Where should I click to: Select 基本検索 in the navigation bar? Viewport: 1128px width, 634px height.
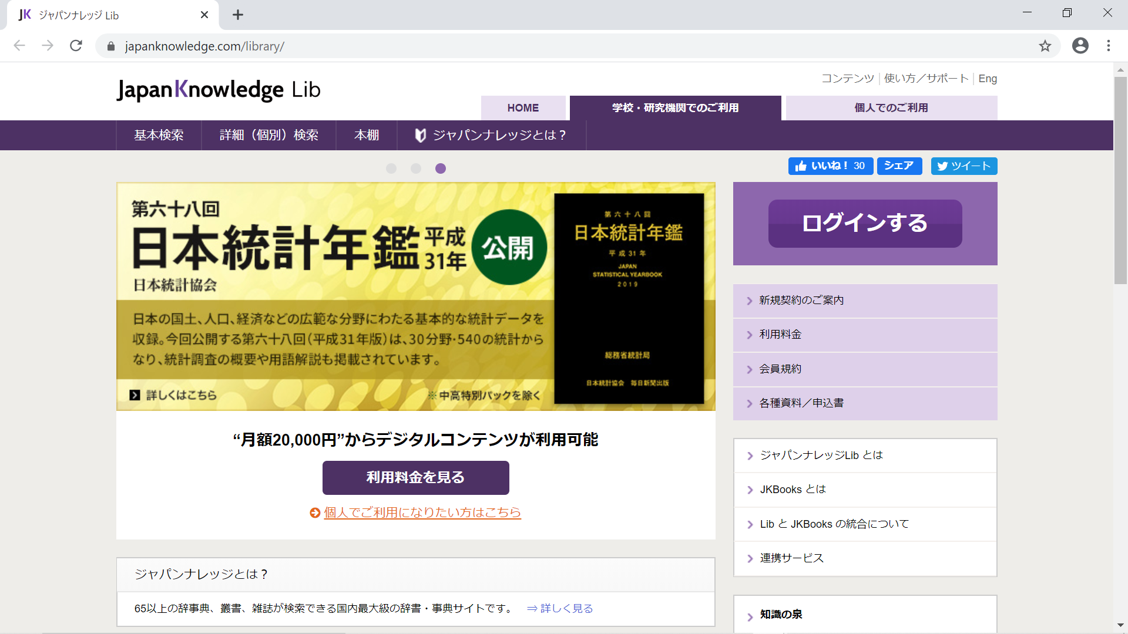pyautogui.click(x=159, y=136)
